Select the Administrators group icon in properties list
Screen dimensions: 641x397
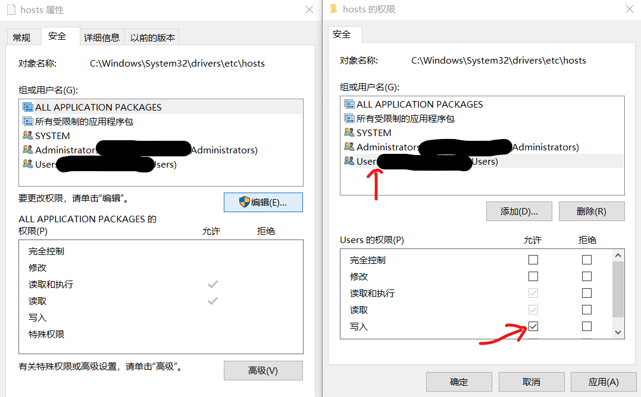[x=28, y=149]
